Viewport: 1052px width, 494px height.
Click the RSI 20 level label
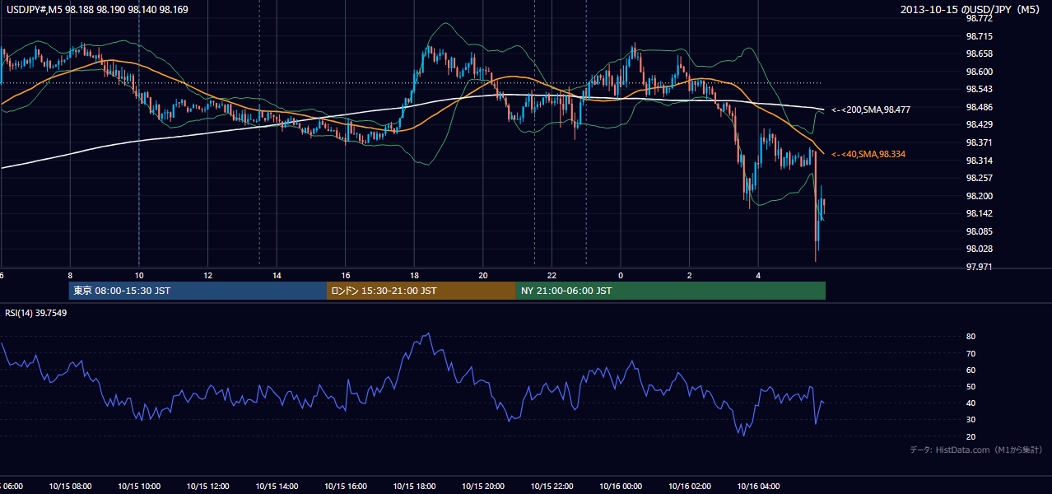[x=971, y=436]
